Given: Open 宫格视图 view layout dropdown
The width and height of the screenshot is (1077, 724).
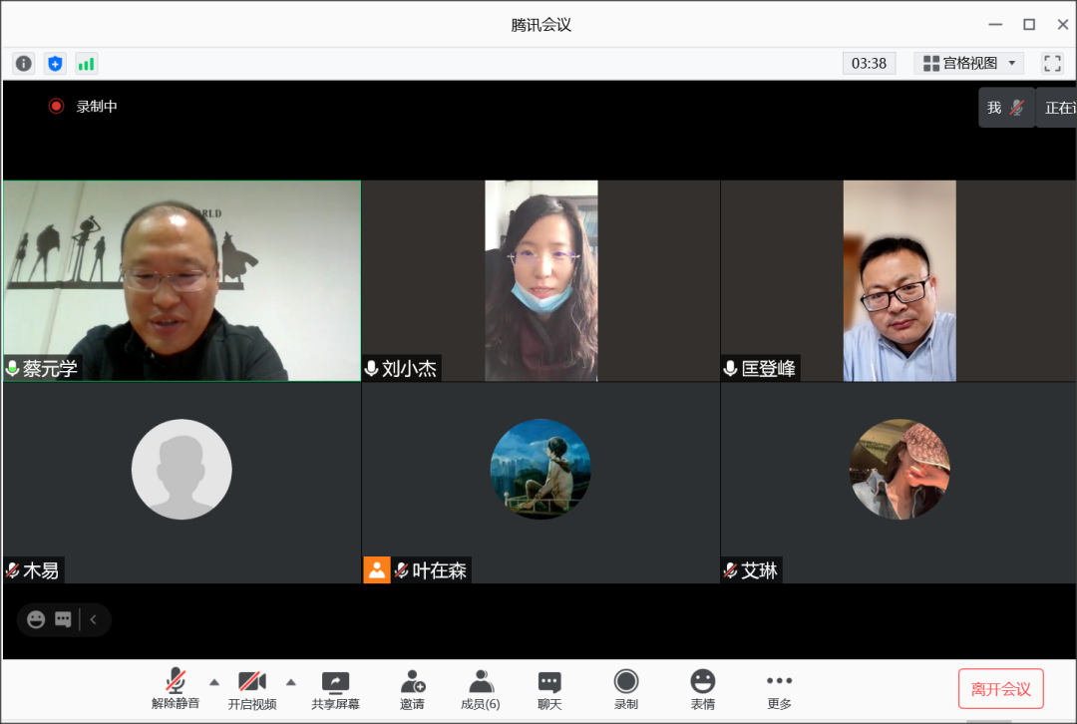Looking at the screenshot, I should click(x=968, y=63).
